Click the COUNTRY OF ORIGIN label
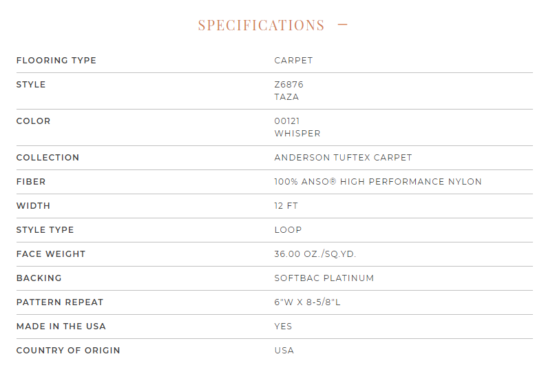 tap(68, 351)
